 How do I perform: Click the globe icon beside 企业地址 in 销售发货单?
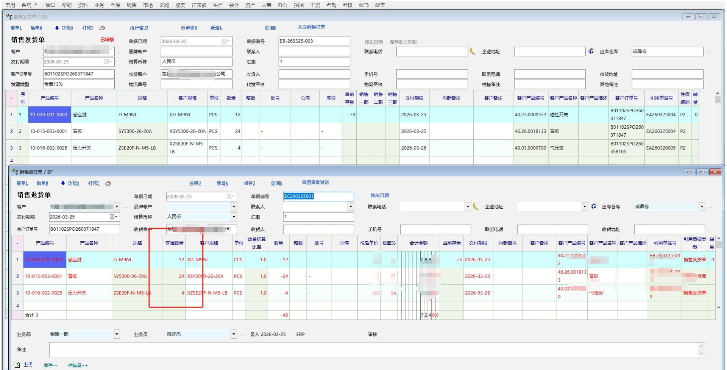tap(591, 51)
